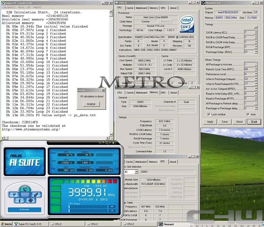Switch to Mainboard tab in the Slot Selection CPU-Z window
This screenshot has width=264, height=227.
tap(141, 162)
